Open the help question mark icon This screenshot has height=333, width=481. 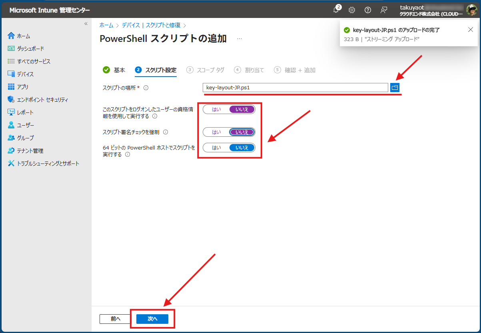tap(368, 10)
